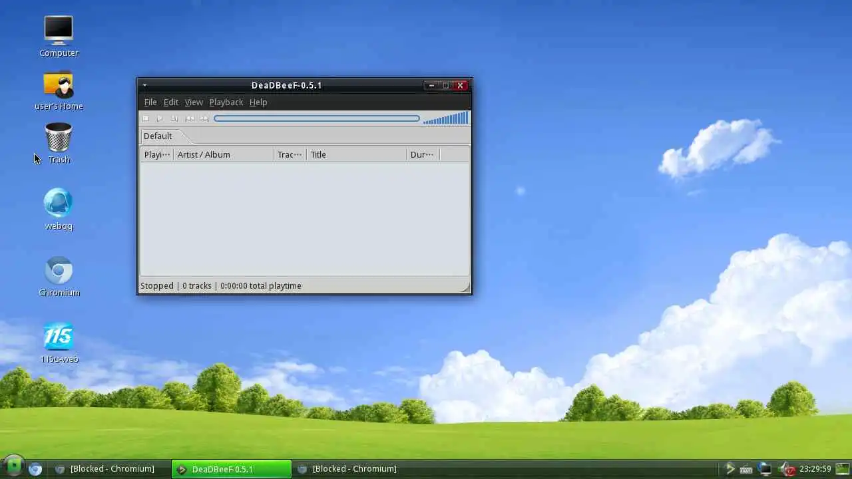Click the muted volume tray icon
This screenshot has width=852, height=479.
[x=787, y=469]
